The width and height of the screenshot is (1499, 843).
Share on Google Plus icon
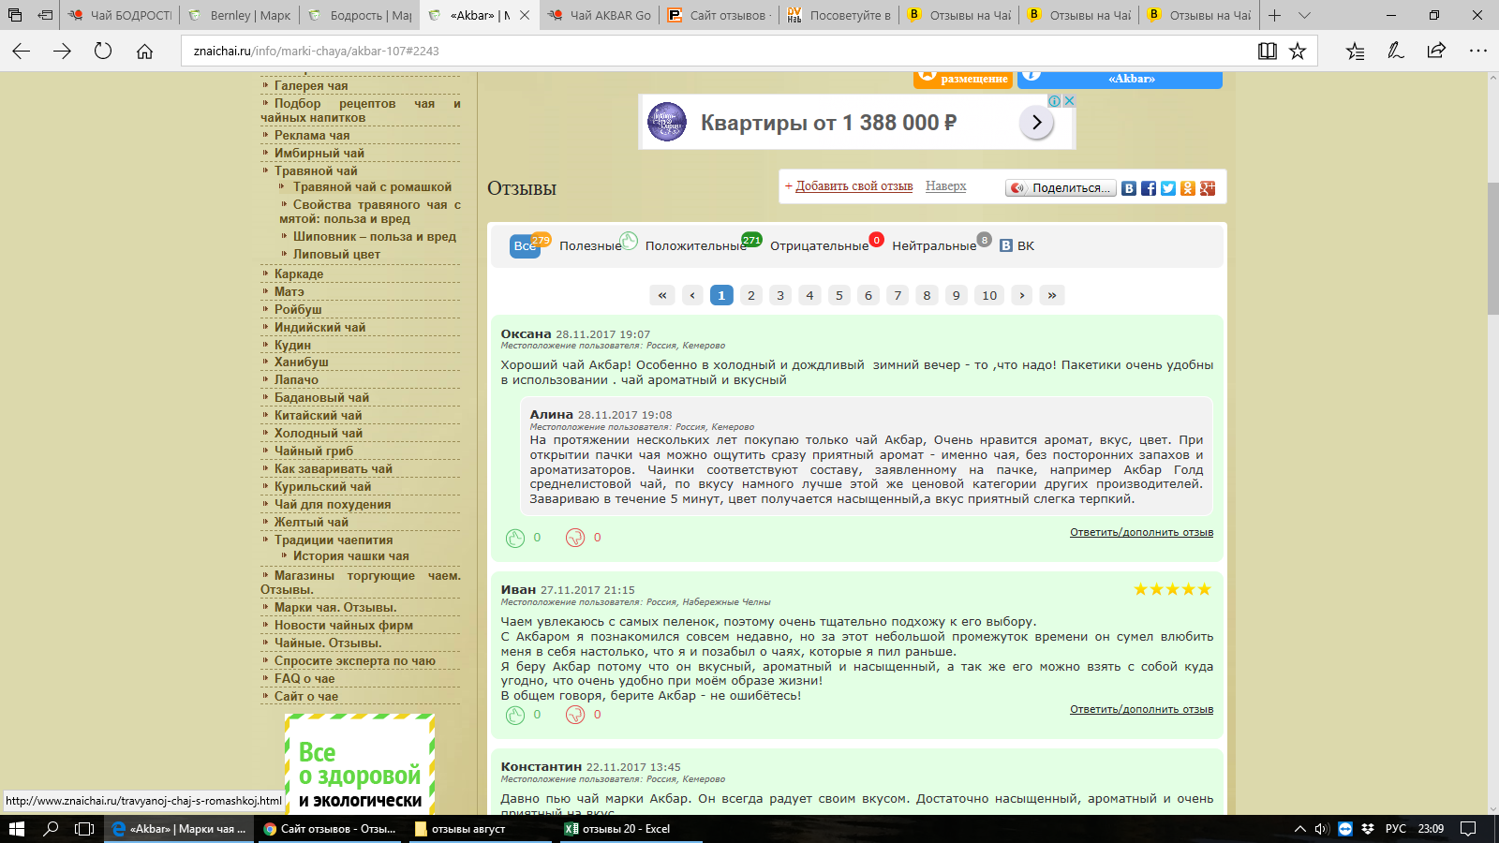[1208, 188]
